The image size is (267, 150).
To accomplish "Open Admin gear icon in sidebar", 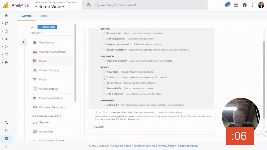I will [6, 139].
